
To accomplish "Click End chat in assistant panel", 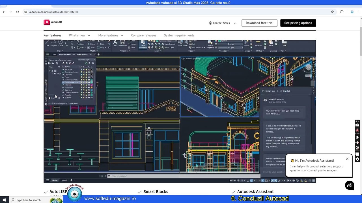I will coord(285,91).
